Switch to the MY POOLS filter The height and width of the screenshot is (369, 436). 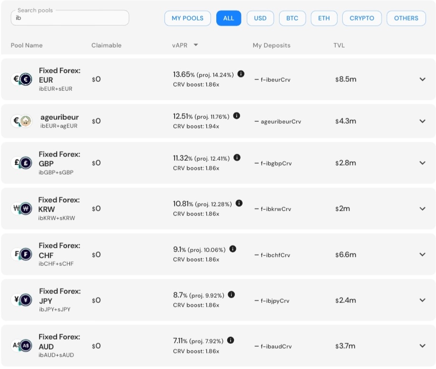tap(187, 19)
